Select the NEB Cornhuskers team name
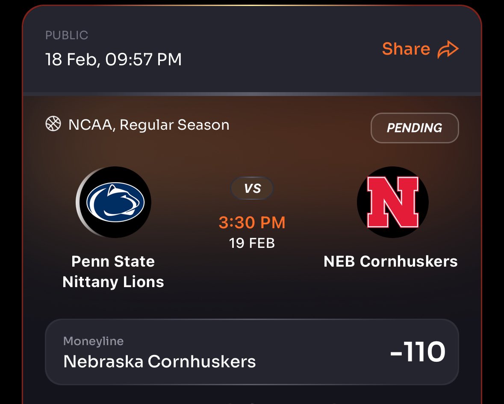The height and width of the screenshot is (404, 504). (391, 261)
